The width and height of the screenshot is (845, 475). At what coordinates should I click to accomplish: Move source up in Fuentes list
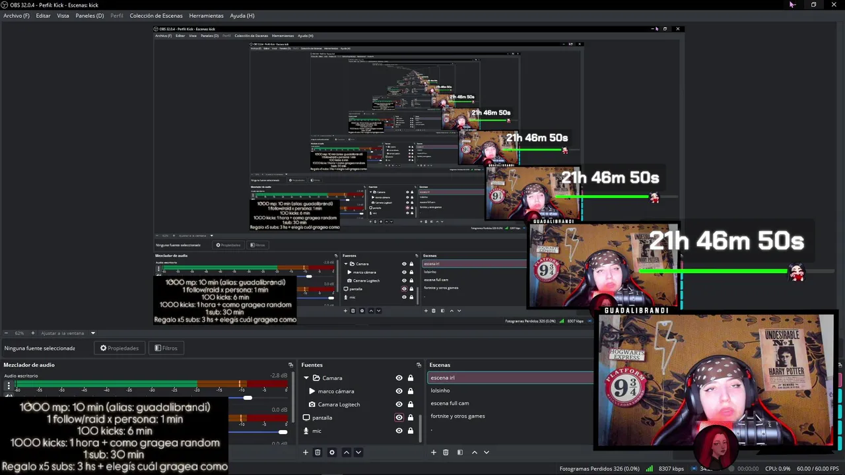tap(347, 453)
